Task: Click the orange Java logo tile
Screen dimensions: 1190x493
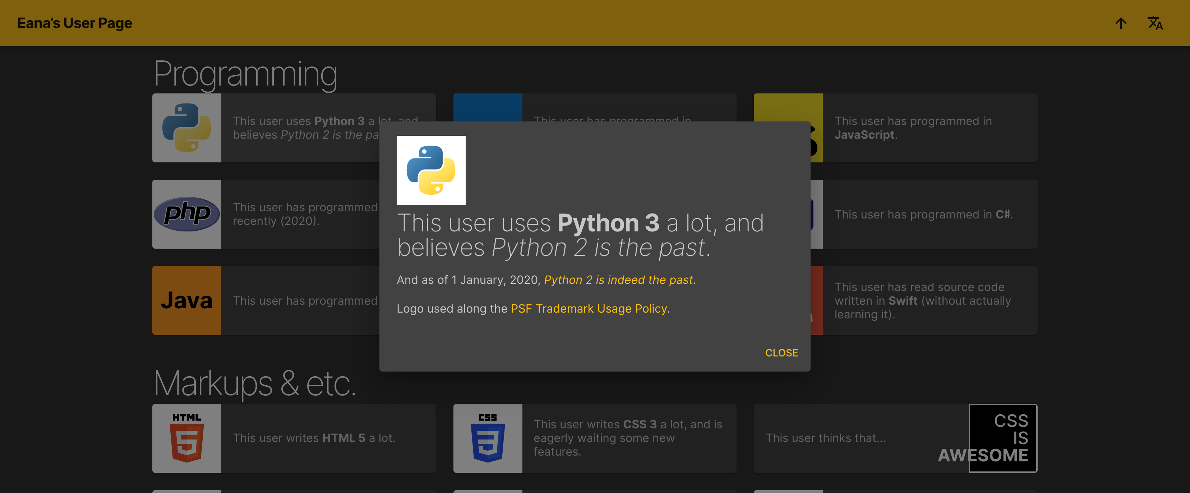Action: click(186, 300)
